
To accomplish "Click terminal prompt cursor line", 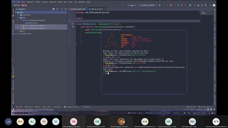I will pyautogui.click(x=108, y=74).
